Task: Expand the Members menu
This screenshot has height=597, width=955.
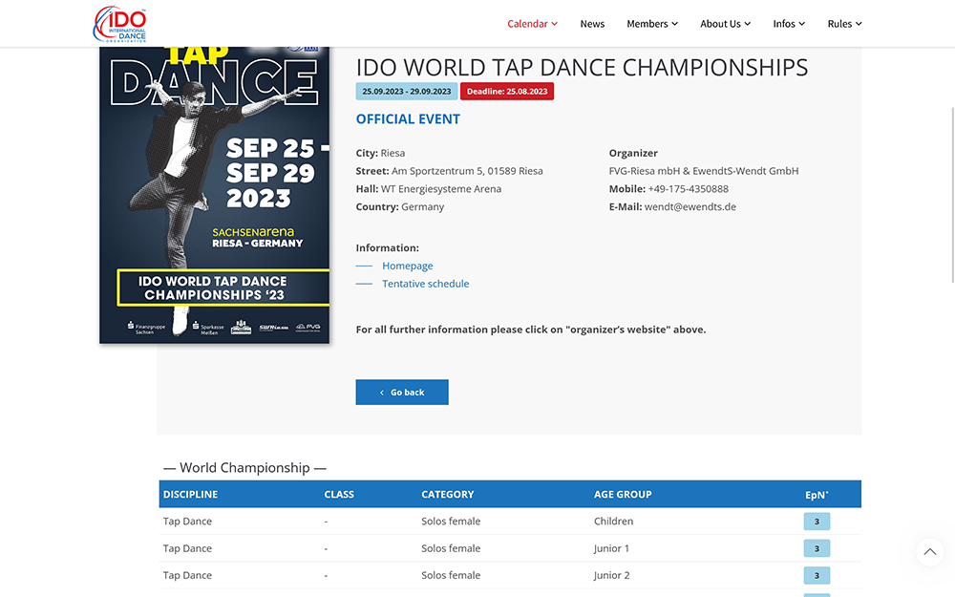Action: (652, 24)
